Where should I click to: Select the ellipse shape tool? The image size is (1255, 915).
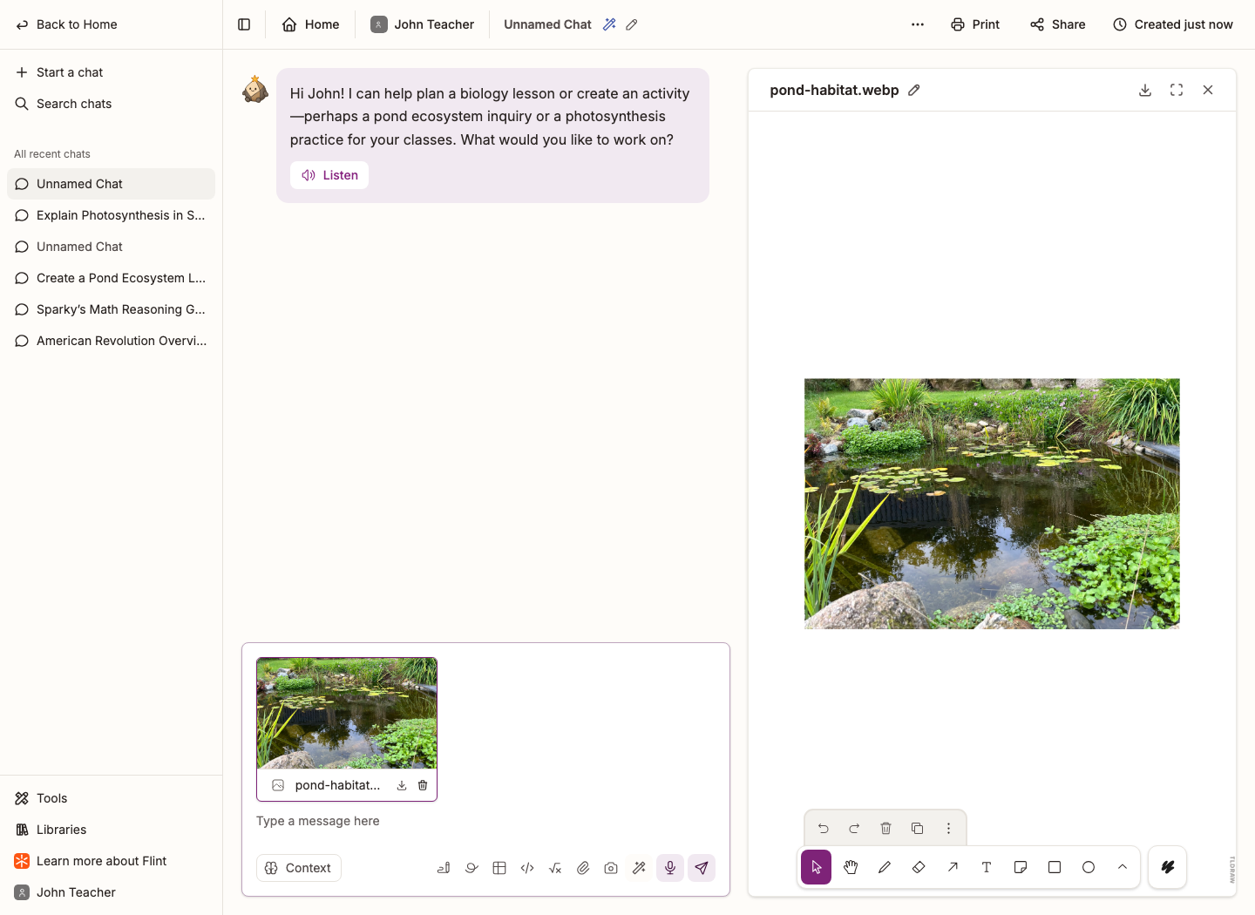pyautogui.click(x=1089, y=867)
